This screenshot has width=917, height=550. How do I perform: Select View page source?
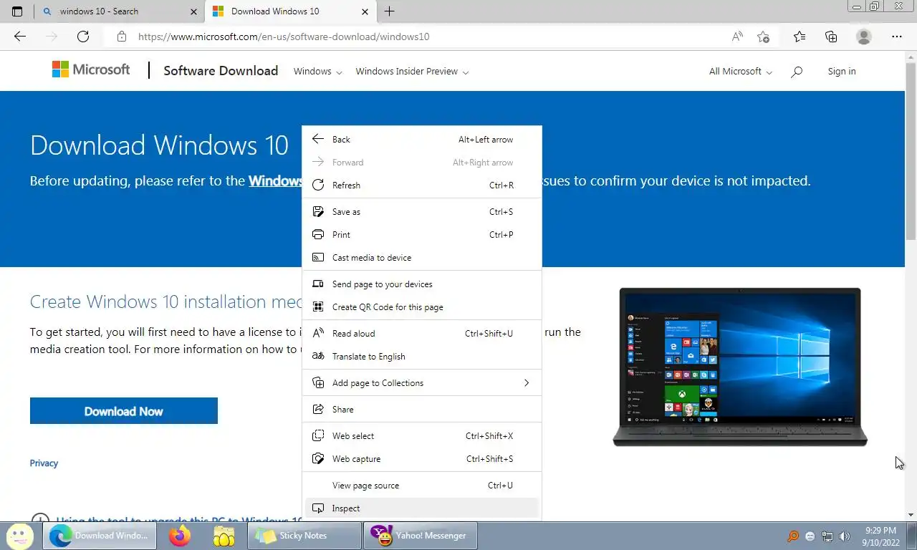tap(422, 486)
